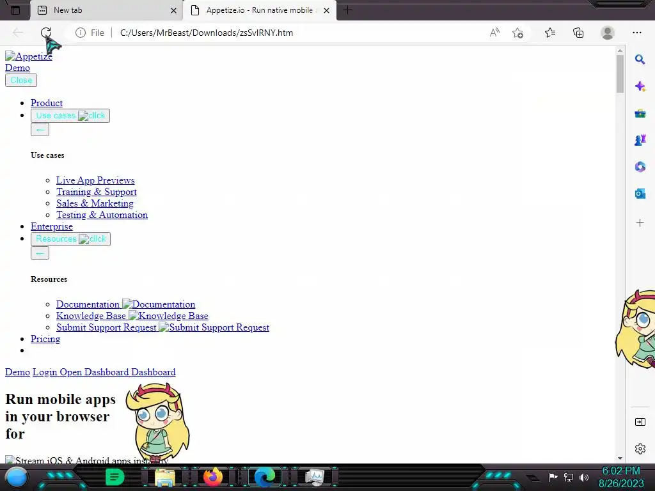Screen dimensions: 655x491
Task: Hide the sidebar with the panel icon
Action: point(640,422)
